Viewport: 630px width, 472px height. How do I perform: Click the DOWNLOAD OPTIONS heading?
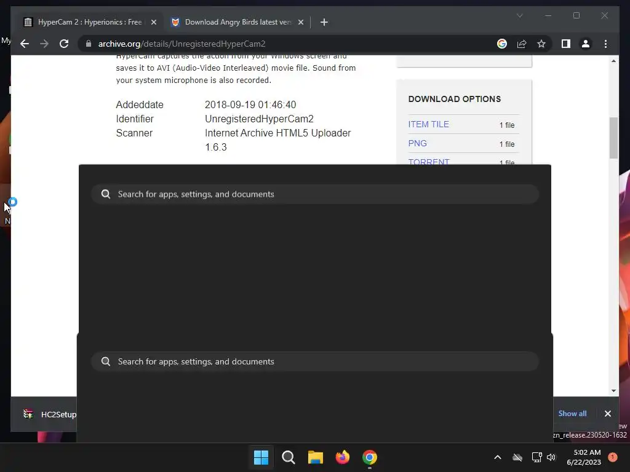point(455,99)
